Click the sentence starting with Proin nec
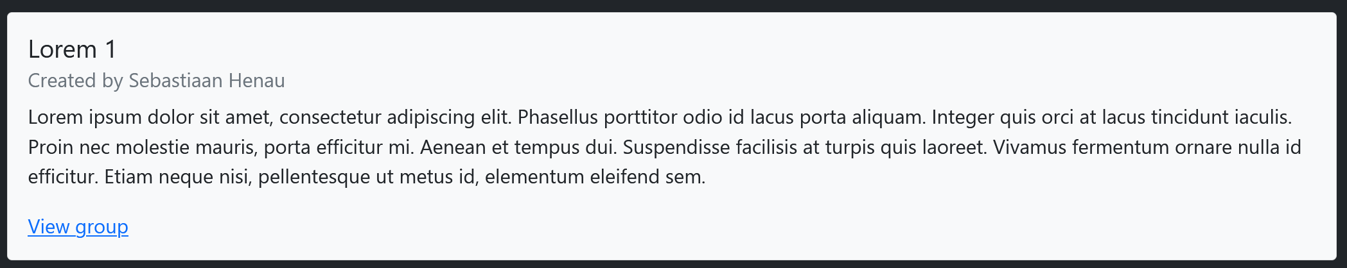Viewport: 1347px width, 268px height. pos(218,147)
